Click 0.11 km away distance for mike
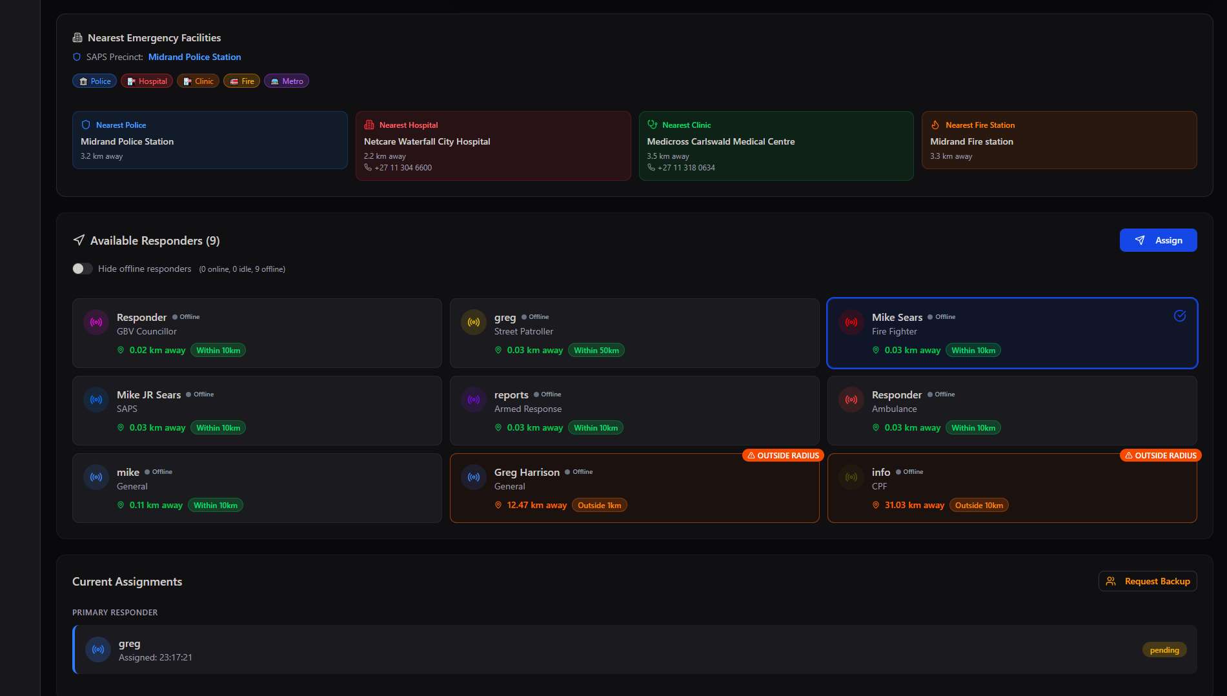The width and height of the screenshot is (1227, 696). (x=156, y=506)
